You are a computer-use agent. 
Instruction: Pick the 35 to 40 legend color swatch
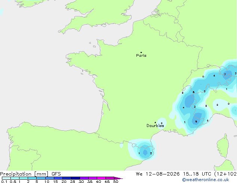pos(93,178)
